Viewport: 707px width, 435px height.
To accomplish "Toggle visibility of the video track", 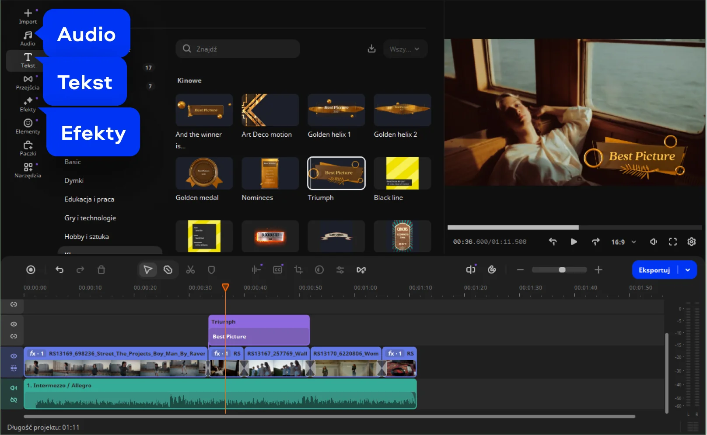I will (14, 356).
